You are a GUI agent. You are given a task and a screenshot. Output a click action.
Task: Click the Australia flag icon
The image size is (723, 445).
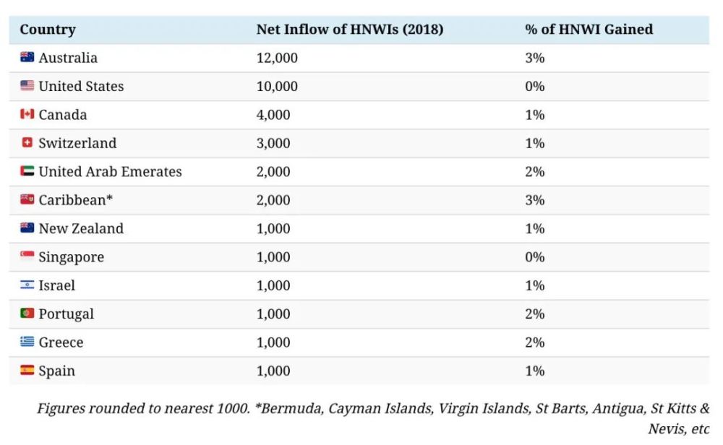[27, 56]
